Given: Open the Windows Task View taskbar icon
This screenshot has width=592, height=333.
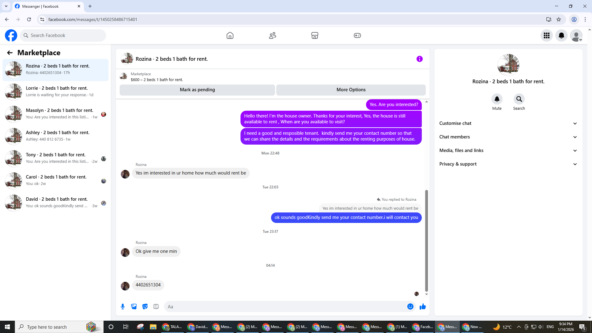Looking at the screenshot, I should (x=125, y=327).
